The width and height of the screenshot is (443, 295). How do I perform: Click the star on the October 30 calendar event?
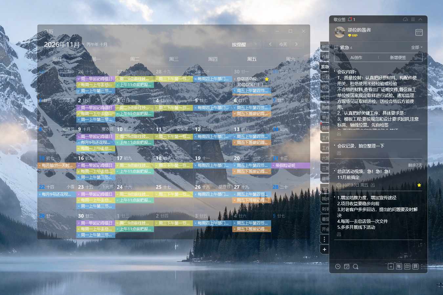click(267, 79)
